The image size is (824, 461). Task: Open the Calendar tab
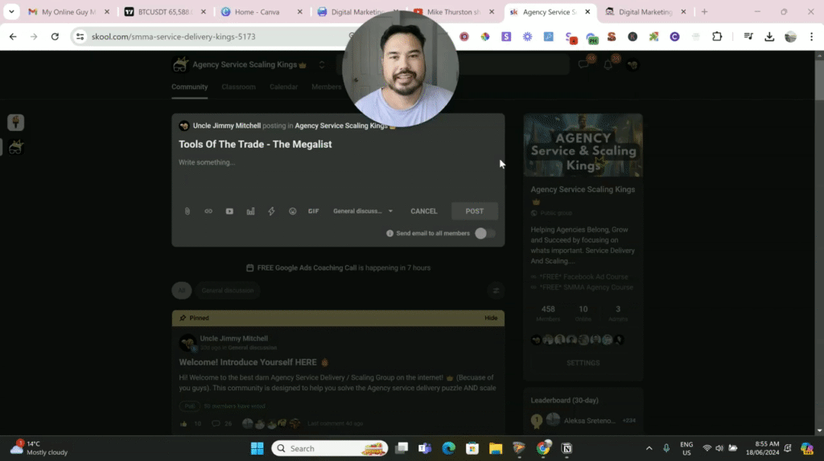284,87
